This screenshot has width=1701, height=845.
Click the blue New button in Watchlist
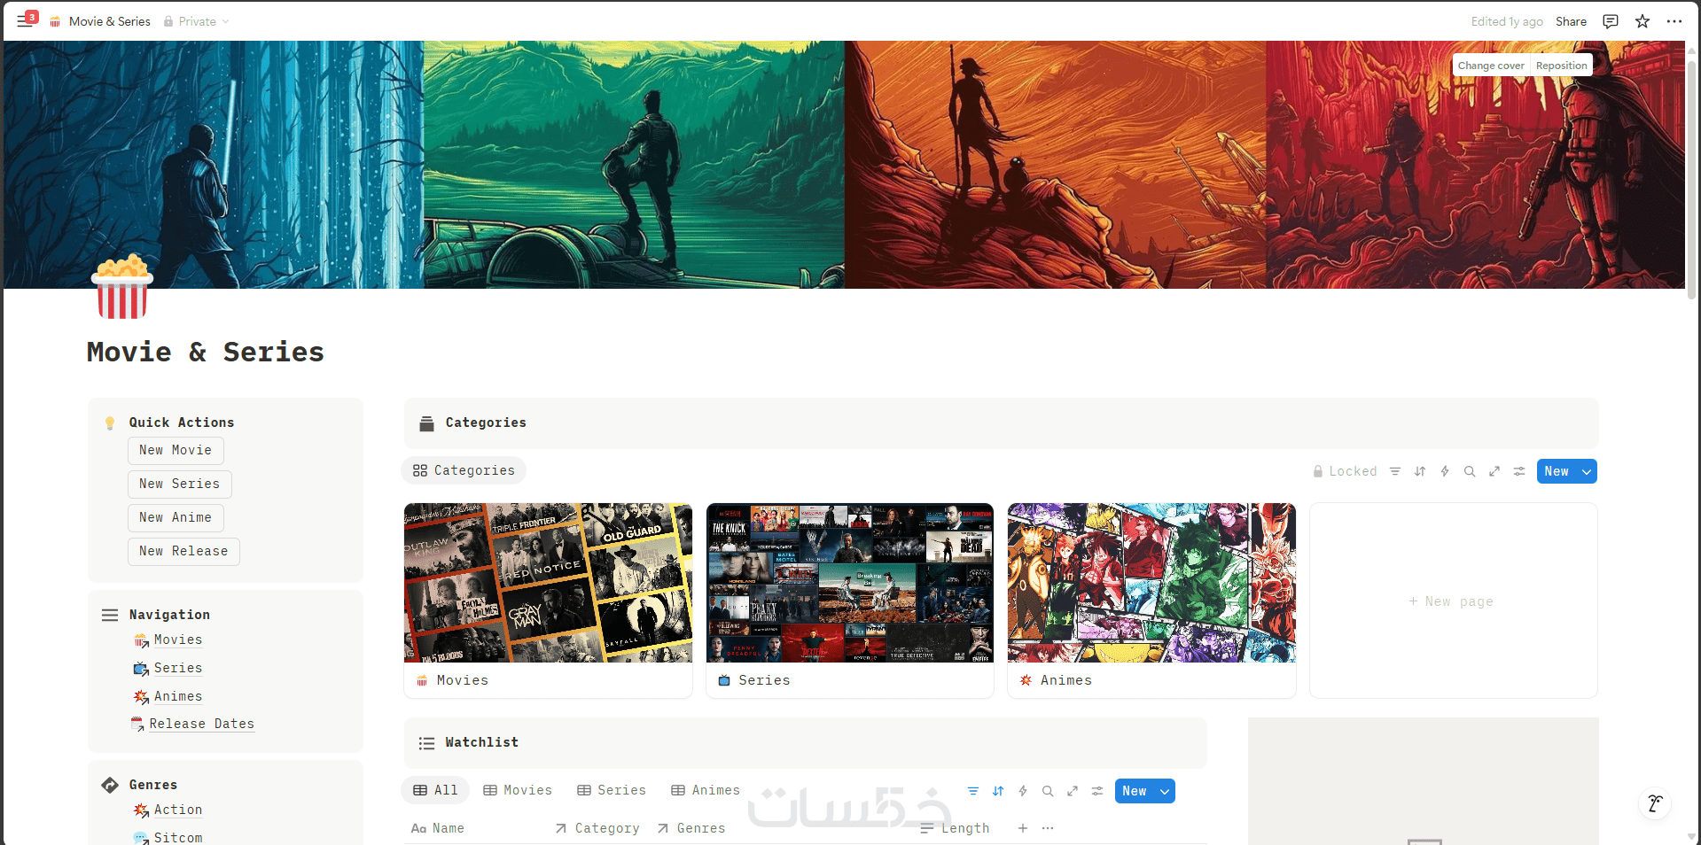[1135, 791]
